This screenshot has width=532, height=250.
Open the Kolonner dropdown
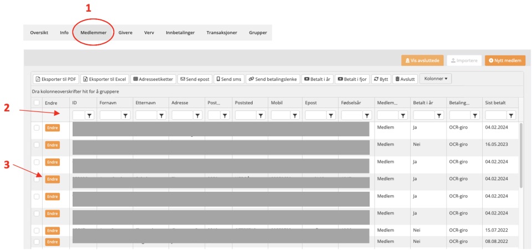coord(436,78)
